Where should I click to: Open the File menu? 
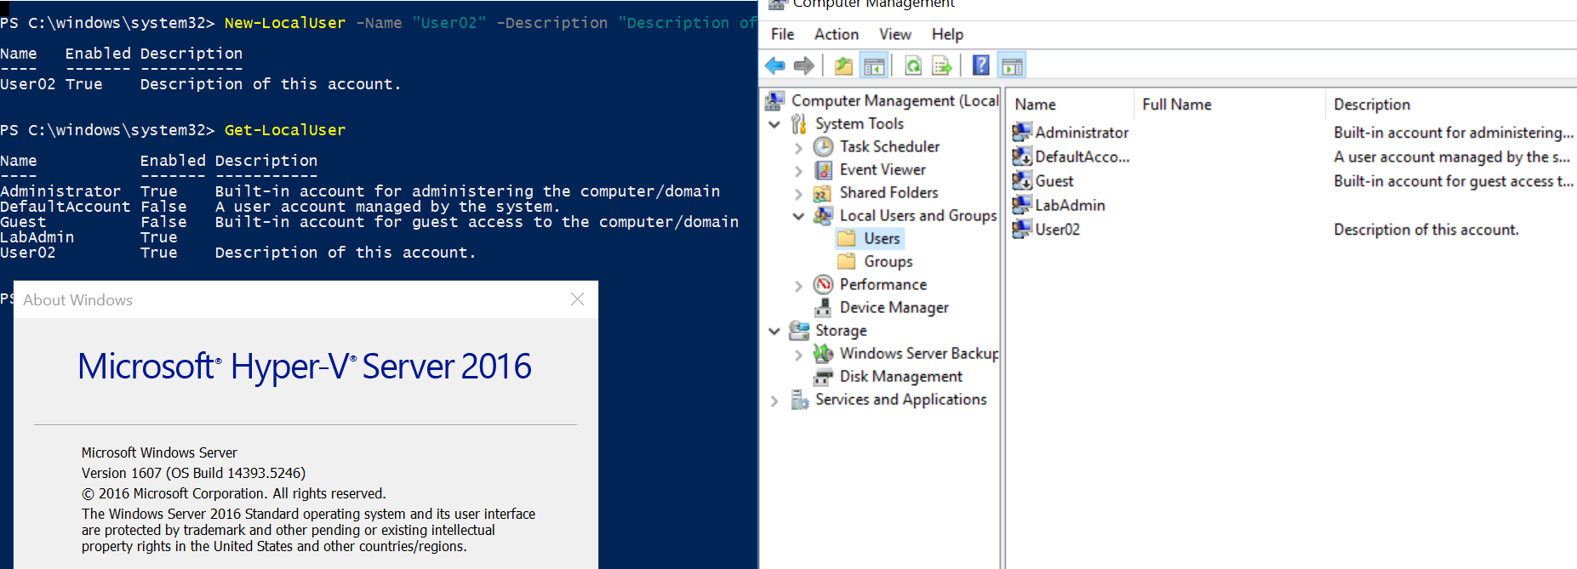(x=782, y=34)
